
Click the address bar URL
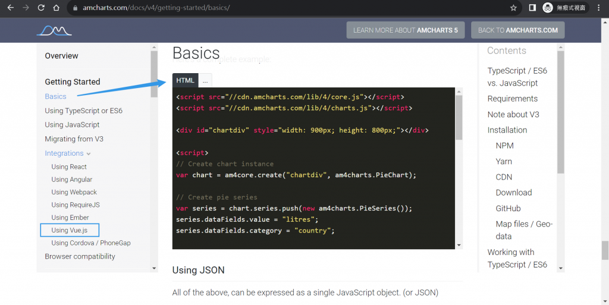(x=156, y=8)
